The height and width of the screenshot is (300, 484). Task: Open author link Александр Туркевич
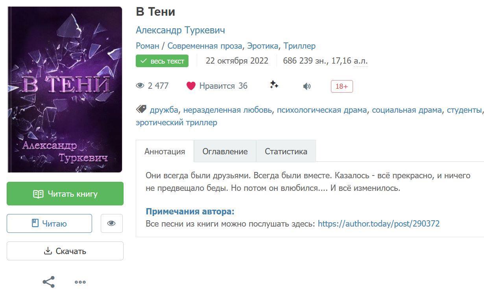coord(180,30)
